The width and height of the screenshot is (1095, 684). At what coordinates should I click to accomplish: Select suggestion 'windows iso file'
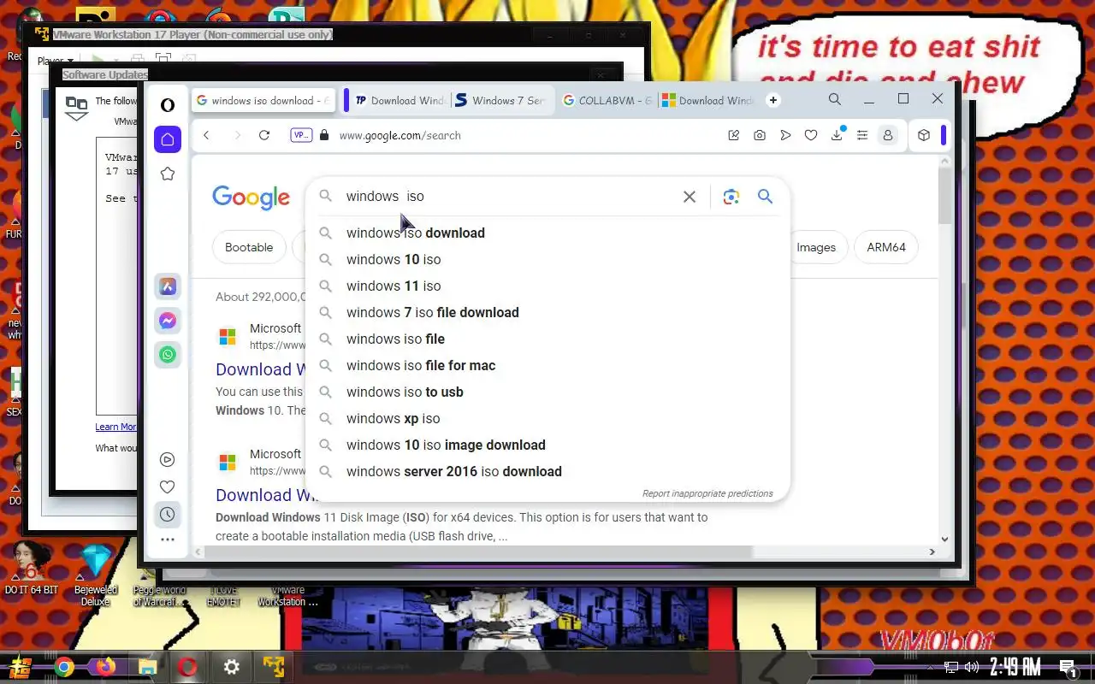coord(547,339)
